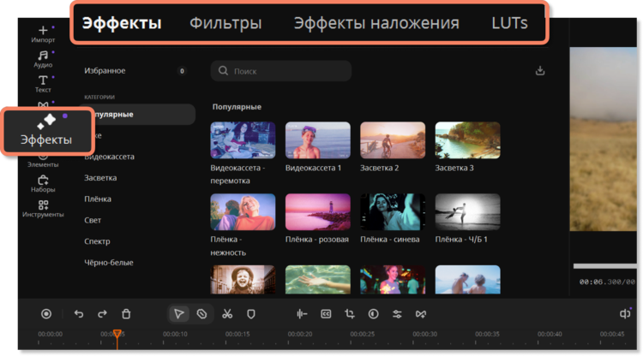Open the Импорт panel in sidebar

(x=43, y=34)
